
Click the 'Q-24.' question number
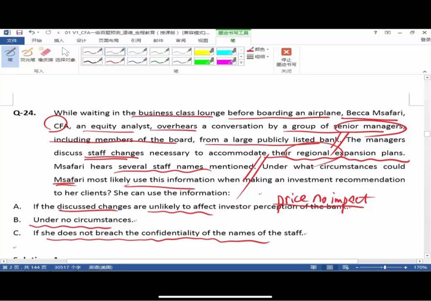pyautogui.click(x=24, y=113)
